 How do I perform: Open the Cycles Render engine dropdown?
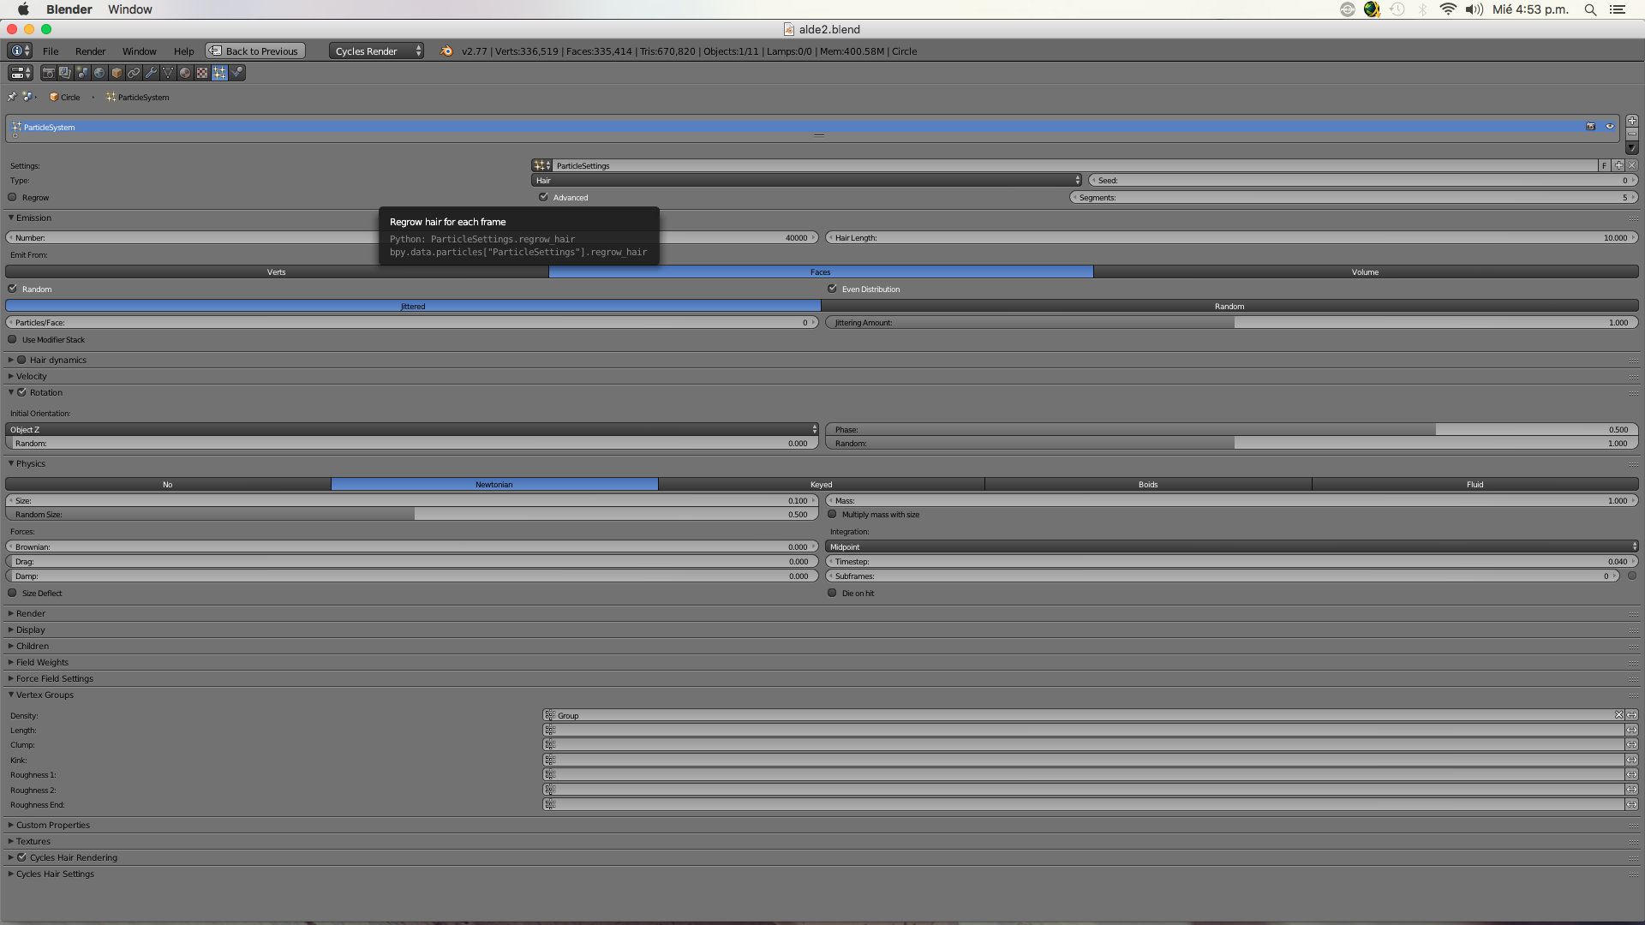click(x=377, y=51)
